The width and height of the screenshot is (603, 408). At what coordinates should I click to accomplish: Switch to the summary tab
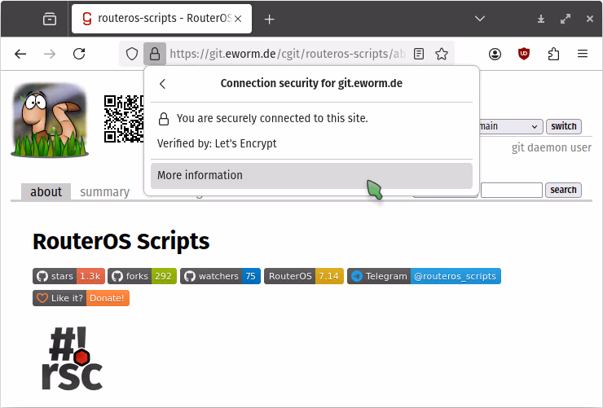click(104, 192)
